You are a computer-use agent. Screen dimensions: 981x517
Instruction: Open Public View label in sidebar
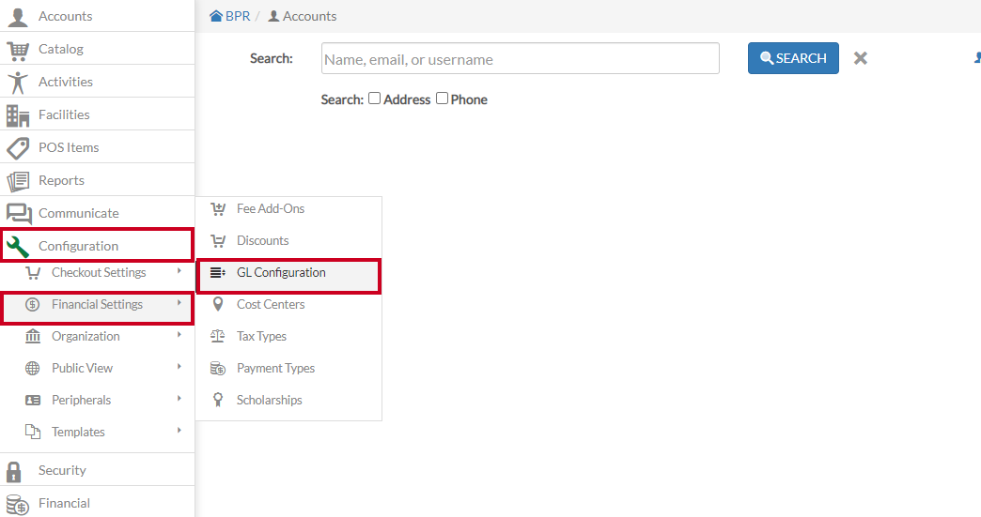tap(82, 369)
